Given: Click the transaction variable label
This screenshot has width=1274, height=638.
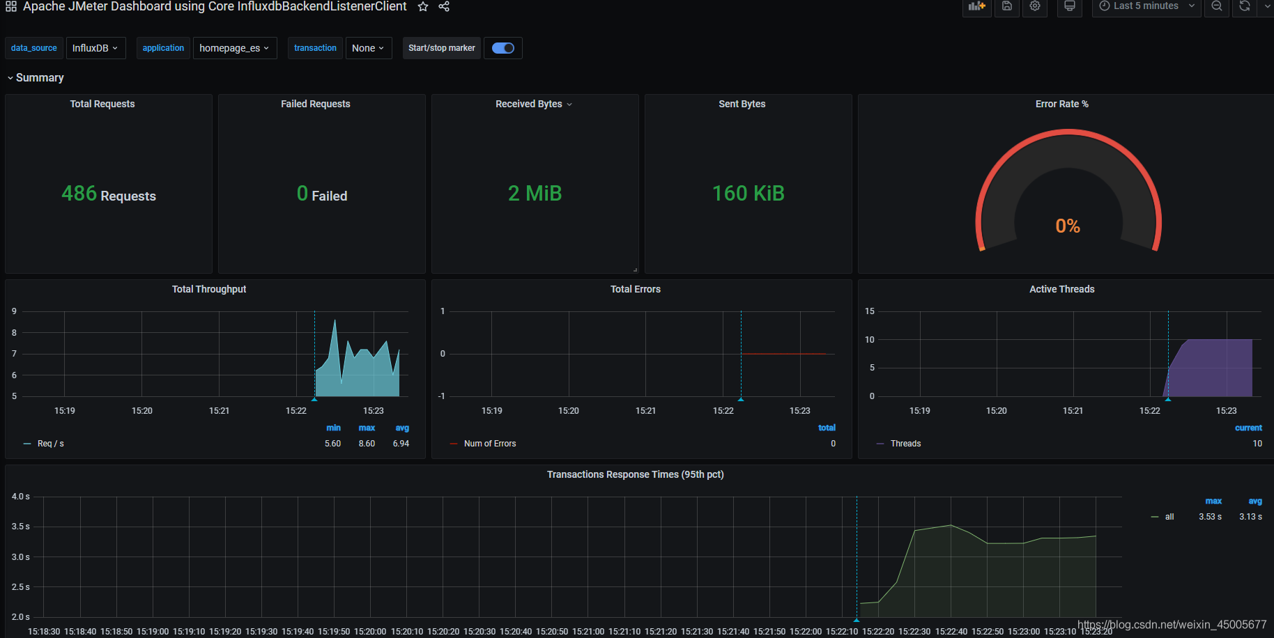Looking at the screenshot, I should click(315, 48).
